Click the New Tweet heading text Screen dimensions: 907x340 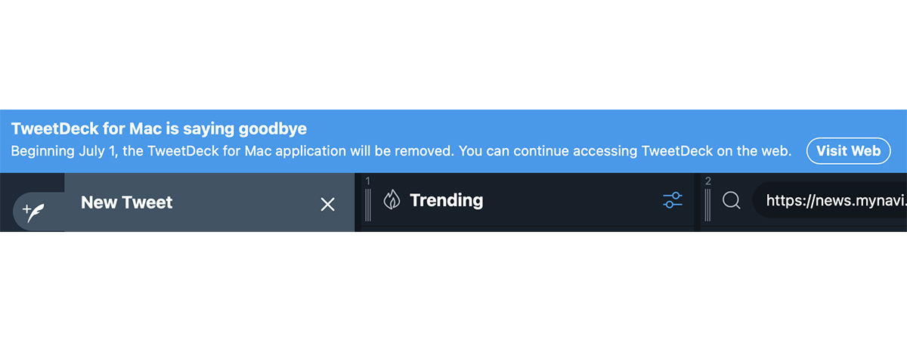click(127, 202)
